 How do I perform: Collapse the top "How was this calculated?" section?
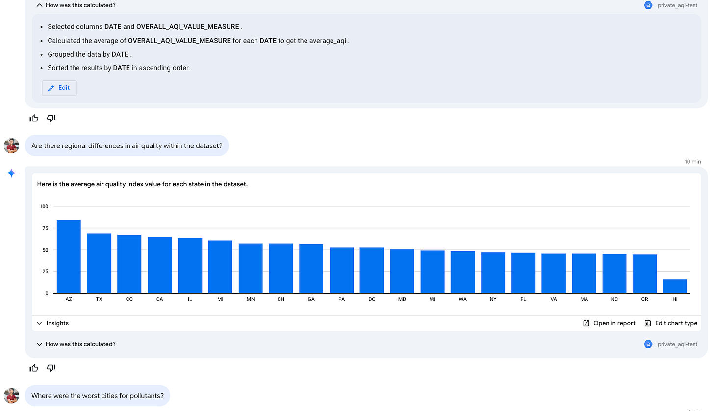click(x=76, y=5)
